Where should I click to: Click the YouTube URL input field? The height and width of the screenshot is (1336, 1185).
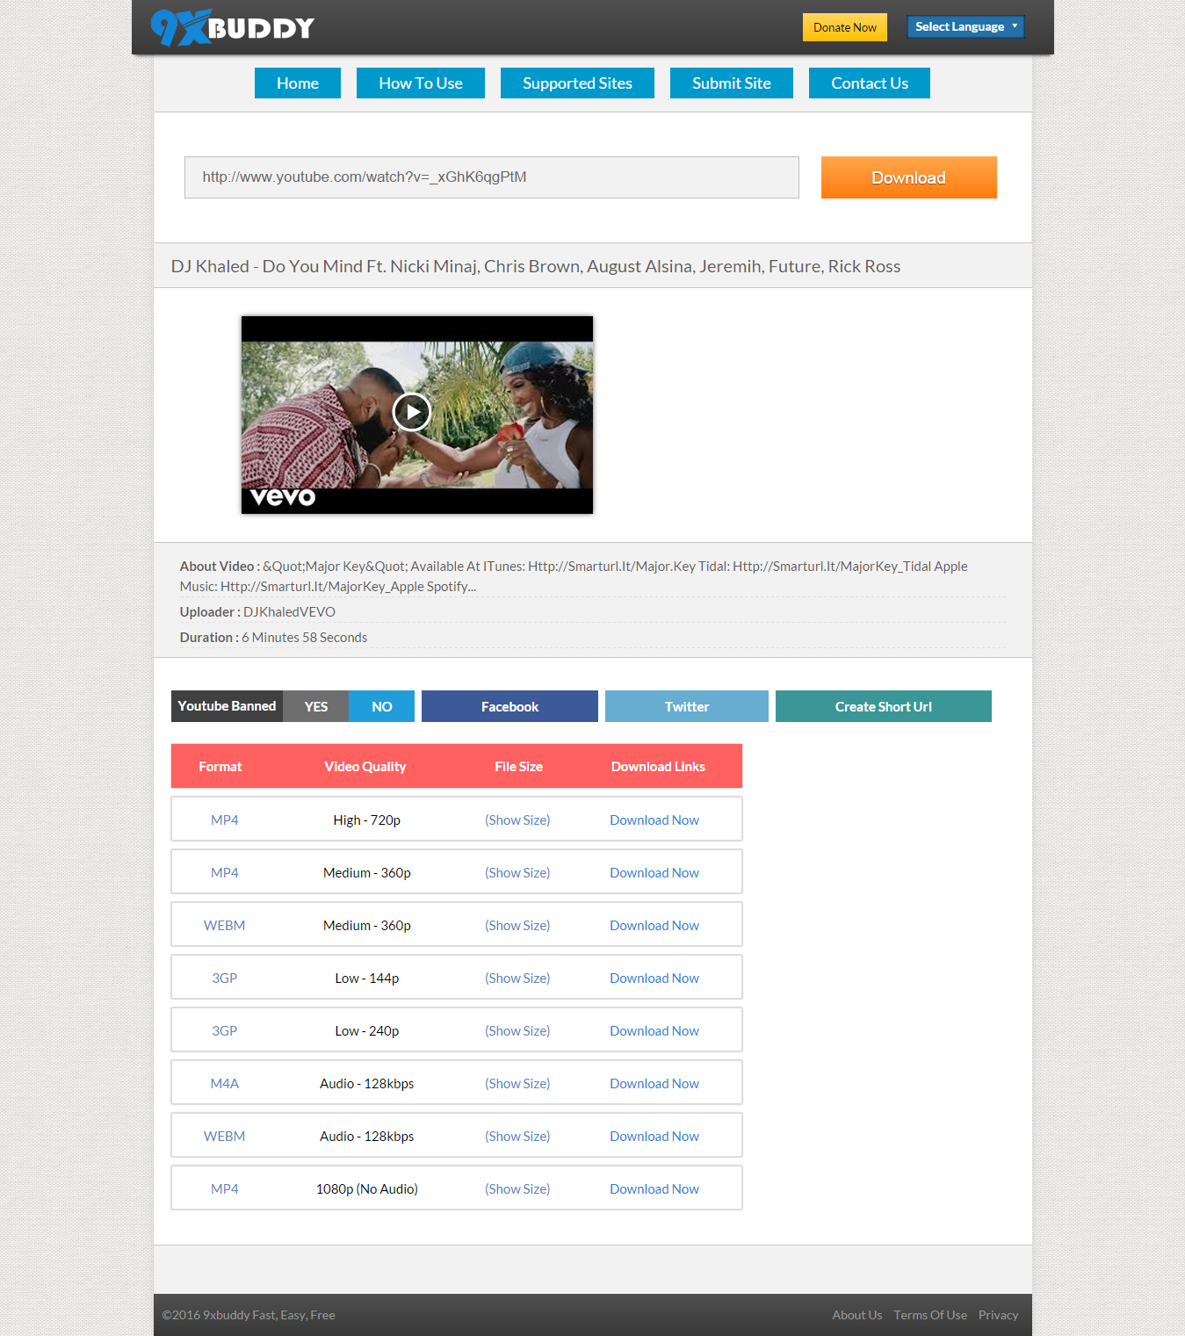pos(492,177)
